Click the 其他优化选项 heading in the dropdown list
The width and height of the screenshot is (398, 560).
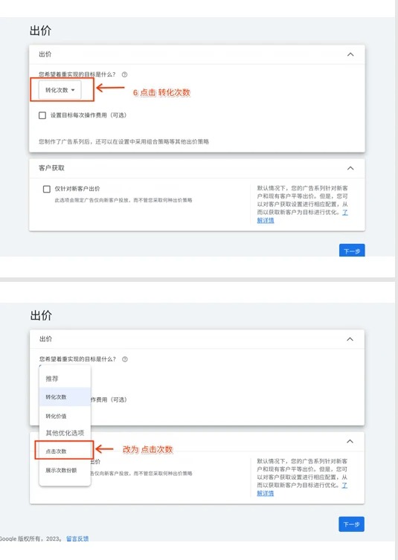[65, 433]
